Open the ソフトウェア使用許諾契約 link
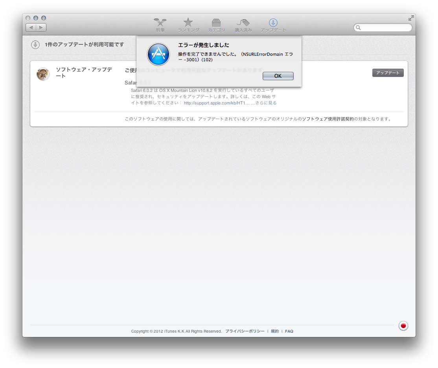Screen dimensions: 438x368 [328, 119]
